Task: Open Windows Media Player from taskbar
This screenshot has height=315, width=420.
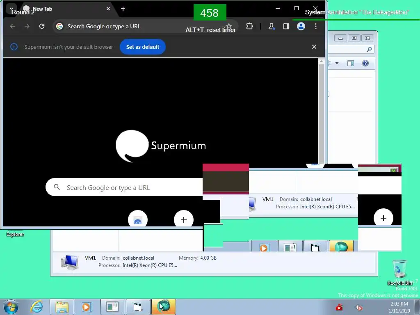Action: (86, 307)
